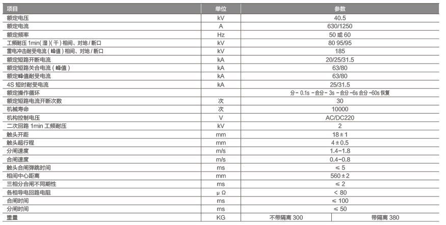446x225 pixels.
Task: Click the 参数 column header
Action: (339, 9)
